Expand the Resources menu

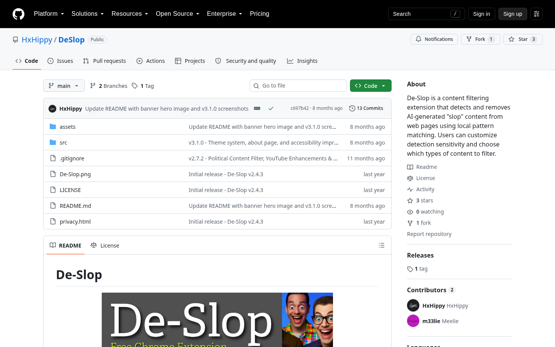click(x=130, y=14)
